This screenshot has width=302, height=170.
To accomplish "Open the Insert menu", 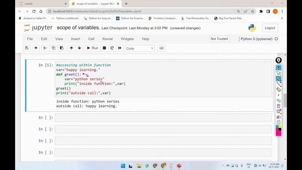I will pos(75,39).
